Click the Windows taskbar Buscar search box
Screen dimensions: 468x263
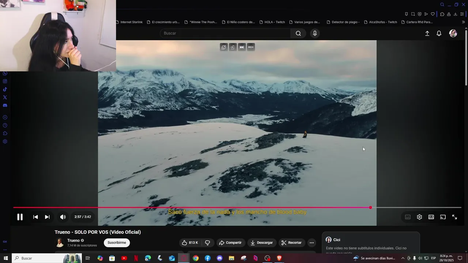[46, 258]
